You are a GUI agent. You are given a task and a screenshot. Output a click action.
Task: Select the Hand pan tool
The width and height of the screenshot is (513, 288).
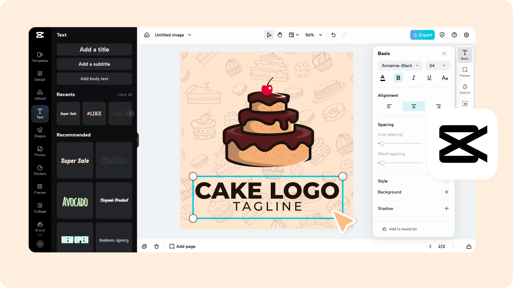coord(280,34)
